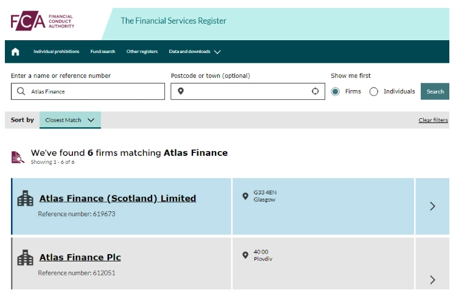The height and width of the screenshot is (290, 453).
Task: Open Other registers page
Action: point(142,51)
